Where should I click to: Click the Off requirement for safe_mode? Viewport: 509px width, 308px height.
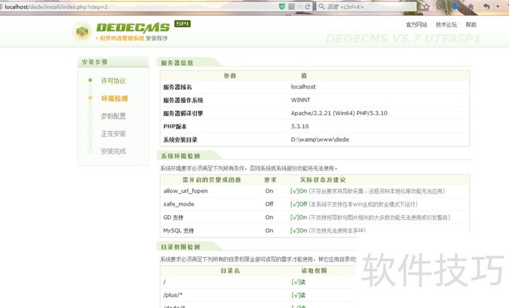(269, 204)
